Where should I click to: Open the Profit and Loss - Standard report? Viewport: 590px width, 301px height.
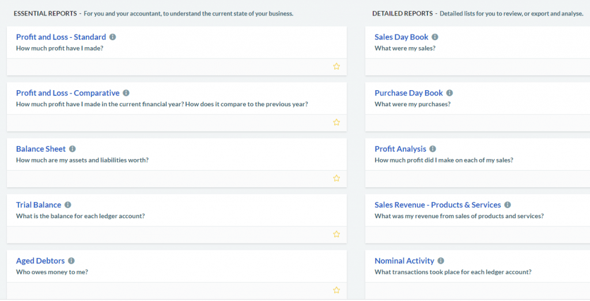pyautogui.click(x=61, y=37)
